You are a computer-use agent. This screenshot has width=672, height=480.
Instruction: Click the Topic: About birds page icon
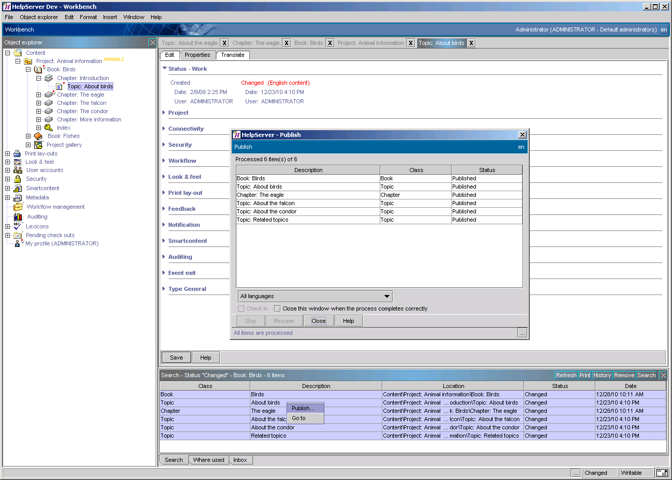tap(59, 86)
